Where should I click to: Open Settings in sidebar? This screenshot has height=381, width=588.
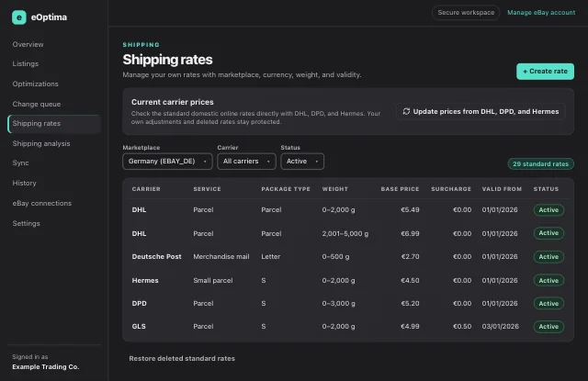click(x=27, y=224)
